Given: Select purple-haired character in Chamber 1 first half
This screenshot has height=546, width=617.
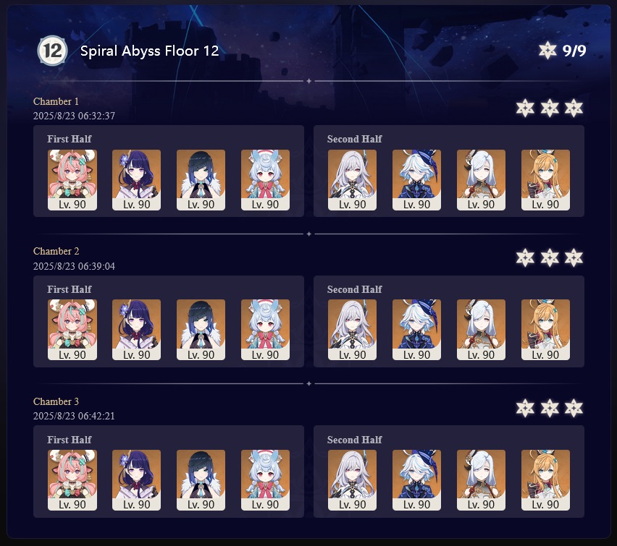Looking at the screenshot, I should [137, 179].
